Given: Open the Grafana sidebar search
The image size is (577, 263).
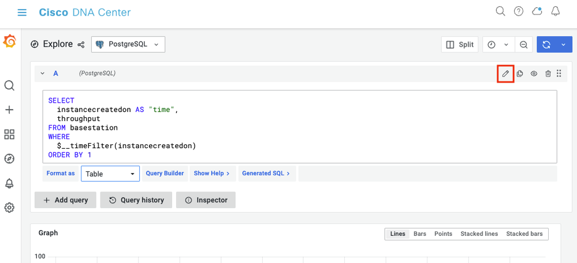Looking at the screenshot, I should coord(9,85).
